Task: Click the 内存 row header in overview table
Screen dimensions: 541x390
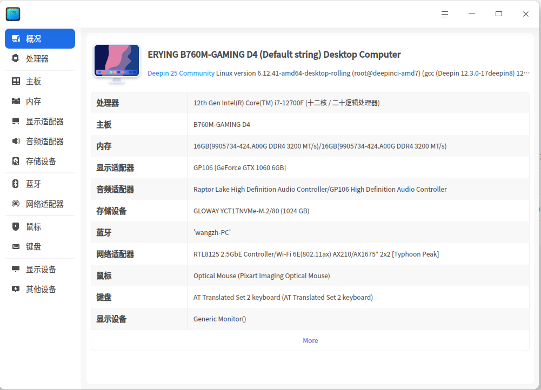Action: coord(104,146)
